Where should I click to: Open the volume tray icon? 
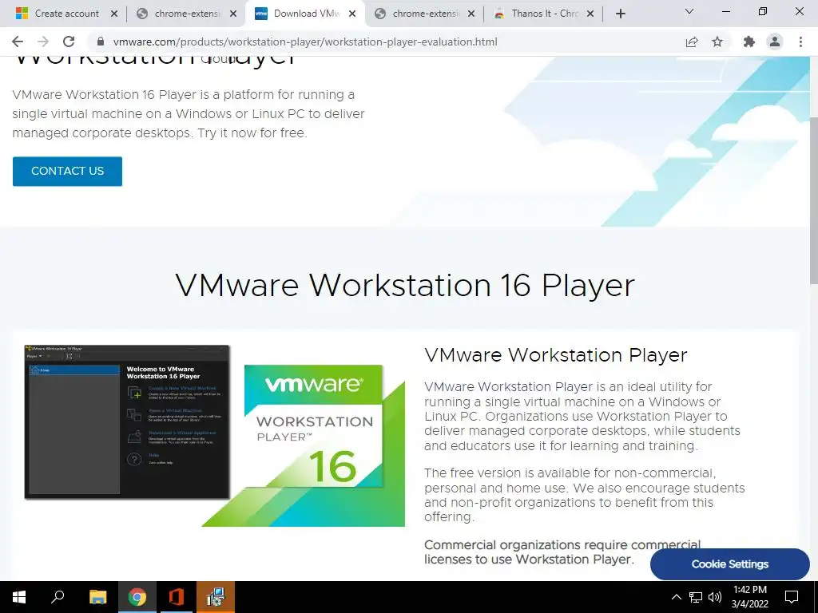tap(715, 597)
